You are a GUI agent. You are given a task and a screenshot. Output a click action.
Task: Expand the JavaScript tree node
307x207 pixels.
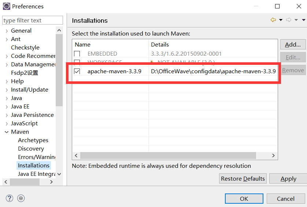tap(7, 123)
